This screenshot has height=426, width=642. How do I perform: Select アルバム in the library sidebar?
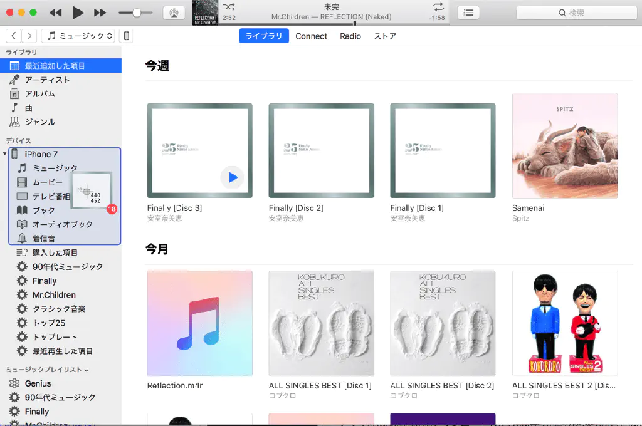61,94
